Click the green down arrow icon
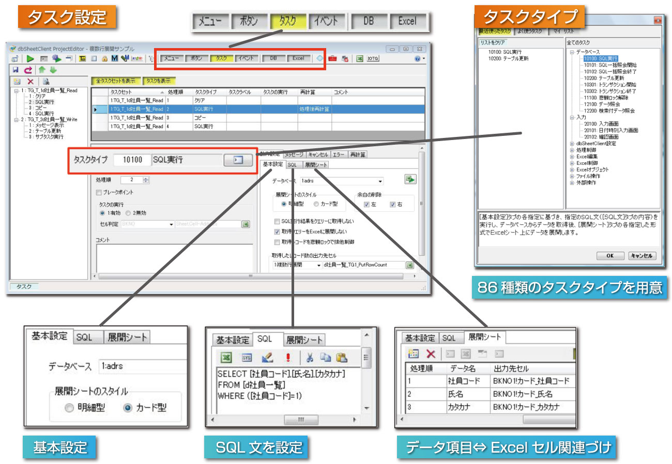The width and height of the screenshot is (672, 464). [53, 70]
